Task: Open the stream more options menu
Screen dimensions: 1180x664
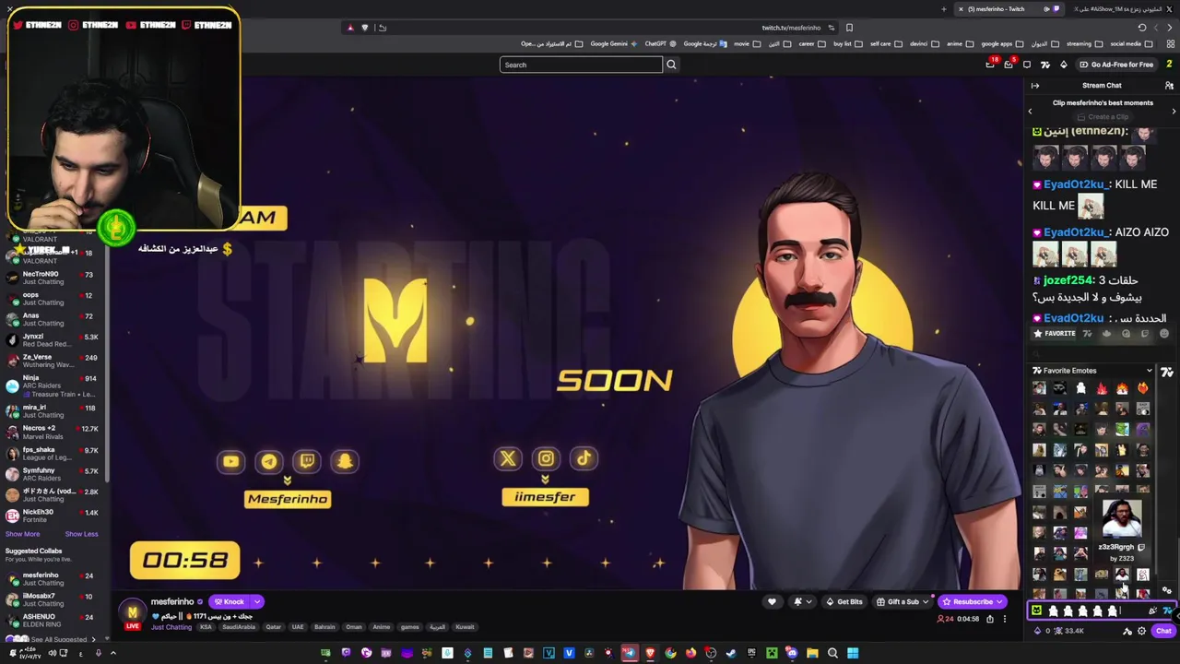Action: 1005,619
